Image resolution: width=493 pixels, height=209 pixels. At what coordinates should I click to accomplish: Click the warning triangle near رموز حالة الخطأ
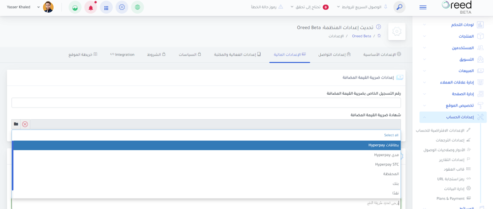click(281, 7)
